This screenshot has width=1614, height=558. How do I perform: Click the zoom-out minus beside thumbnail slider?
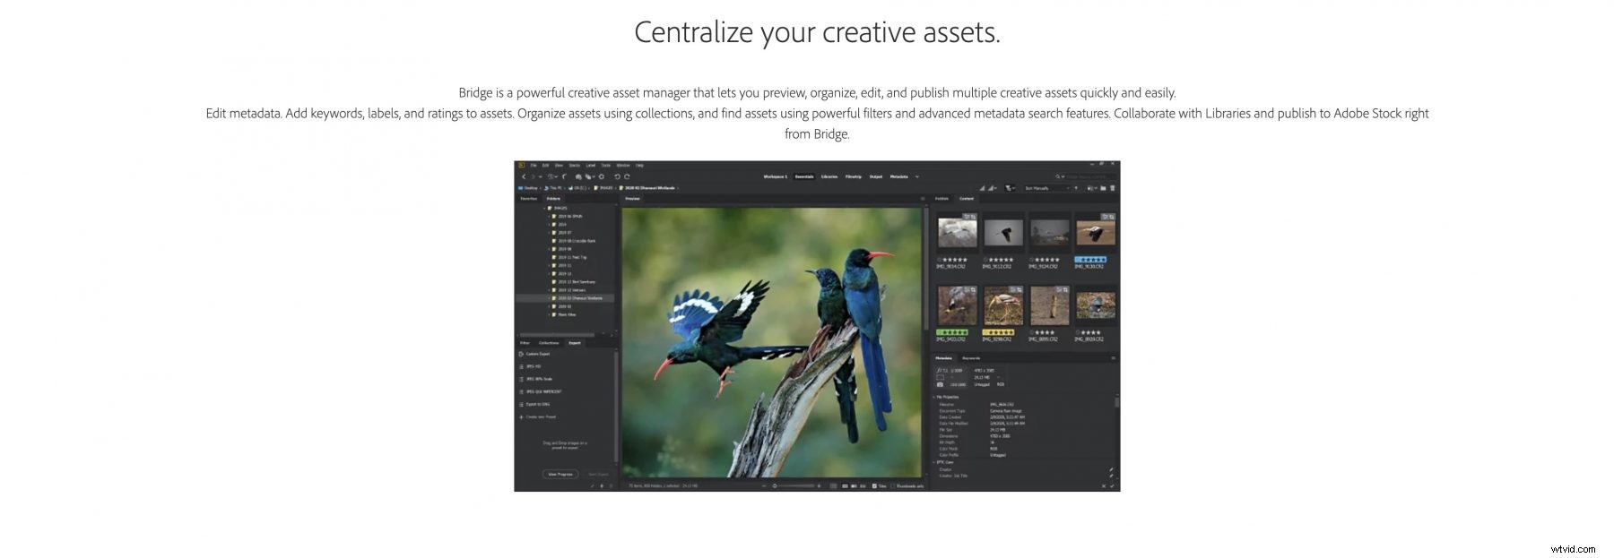[764, 485]
